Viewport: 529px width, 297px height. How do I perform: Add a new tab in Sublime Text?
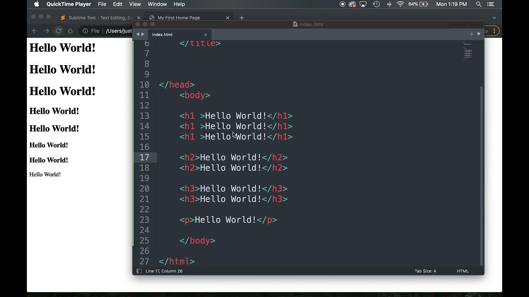pos(472,34)
